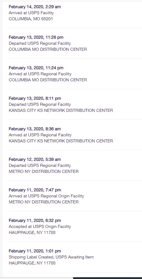Click the COLUMBIA MO DISTRIBUTION CENTER line under 11:26 pm

[48, 50]
